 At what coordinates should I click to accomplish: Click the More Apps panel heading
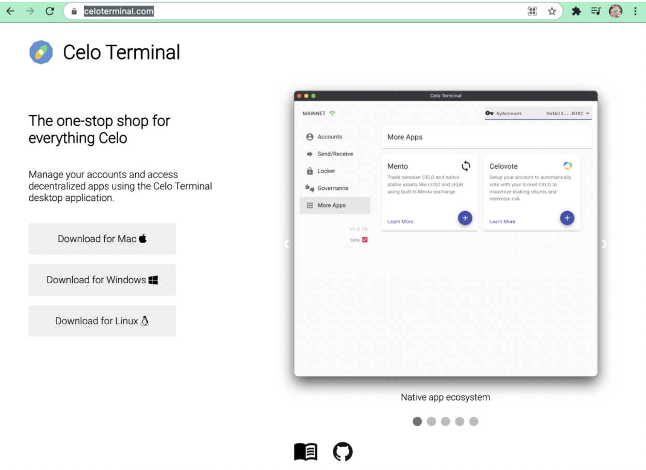coord(405,137)
